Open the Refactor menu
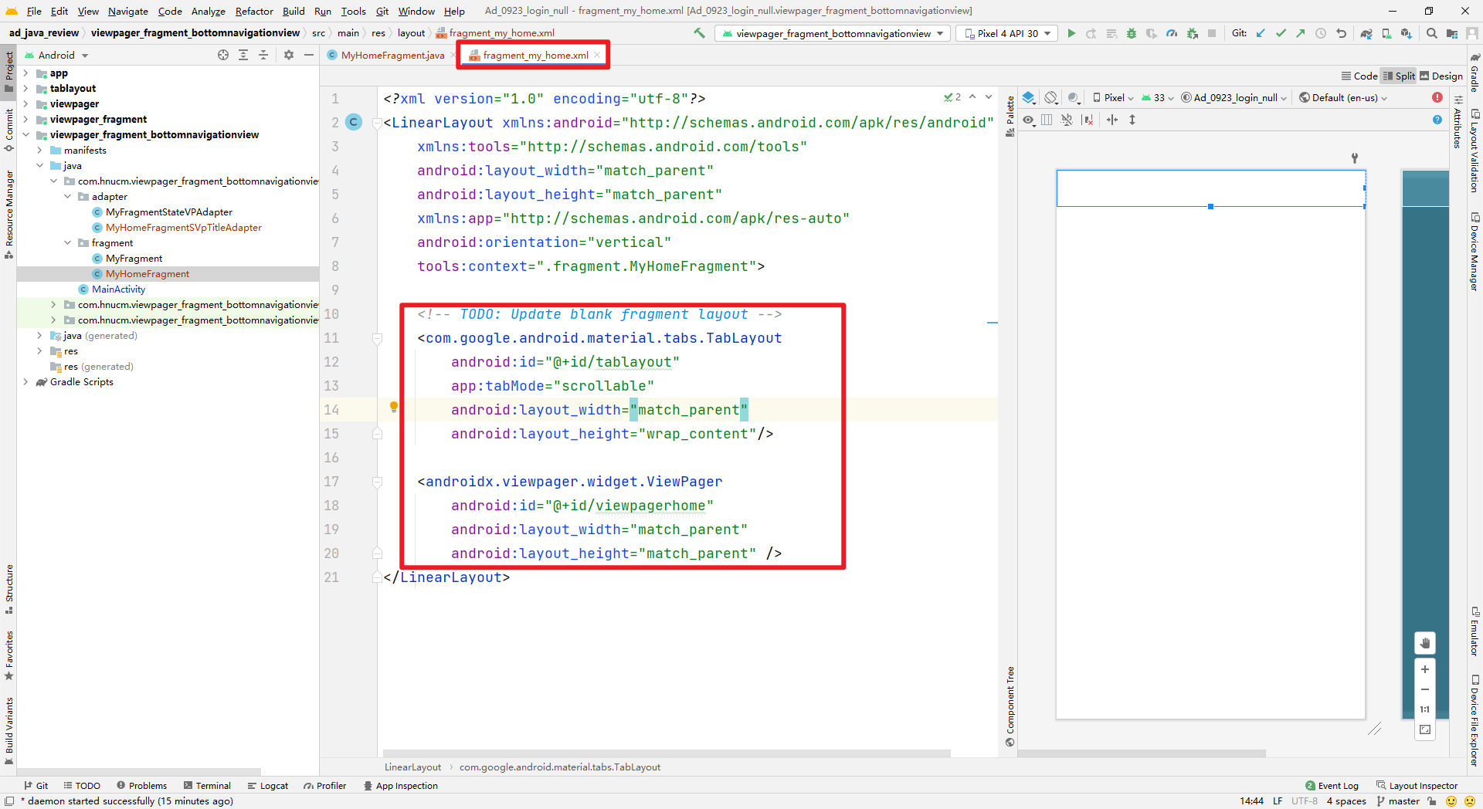1483x809 pixels. (x=254, y=11)
